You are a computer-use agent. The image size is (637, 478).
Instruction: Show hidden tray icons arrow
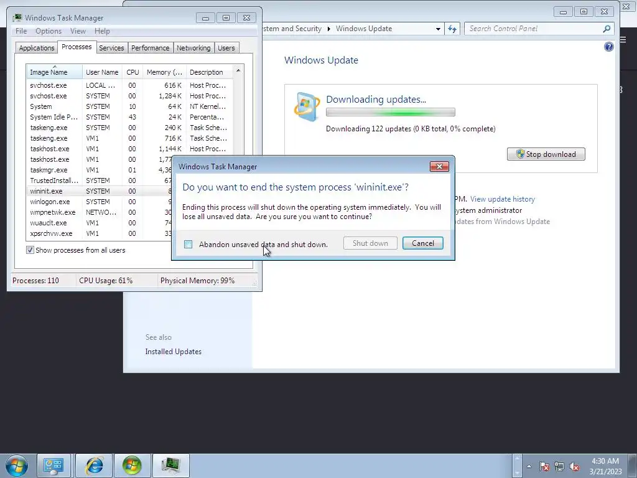(529, 466)
